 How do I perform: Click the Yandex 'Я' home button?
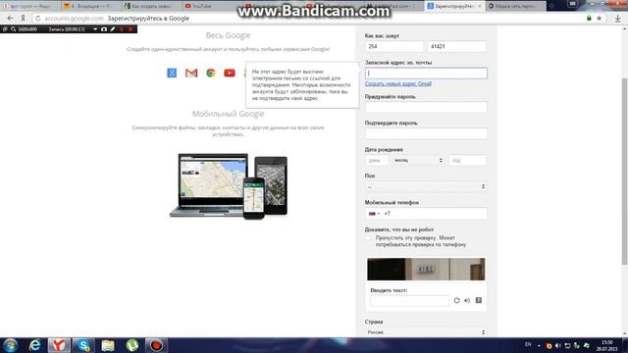23,18
